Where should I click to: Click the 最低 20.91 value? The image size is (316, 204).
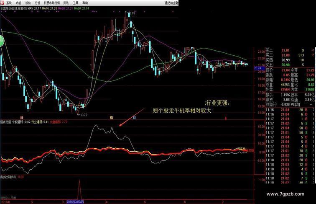[310, 80]
